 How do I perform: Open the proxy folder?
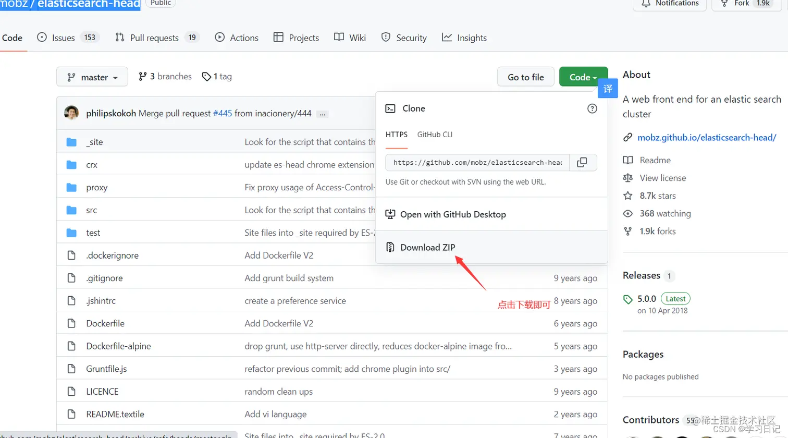[x=97, y=187]
